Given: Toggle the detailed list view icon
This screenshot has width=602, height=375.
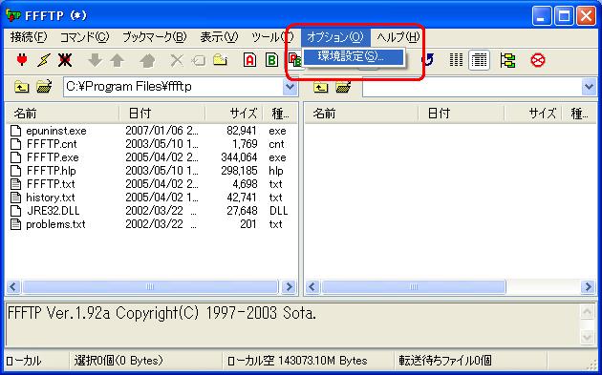Looking at the screenshot, I should coord(479,60).
